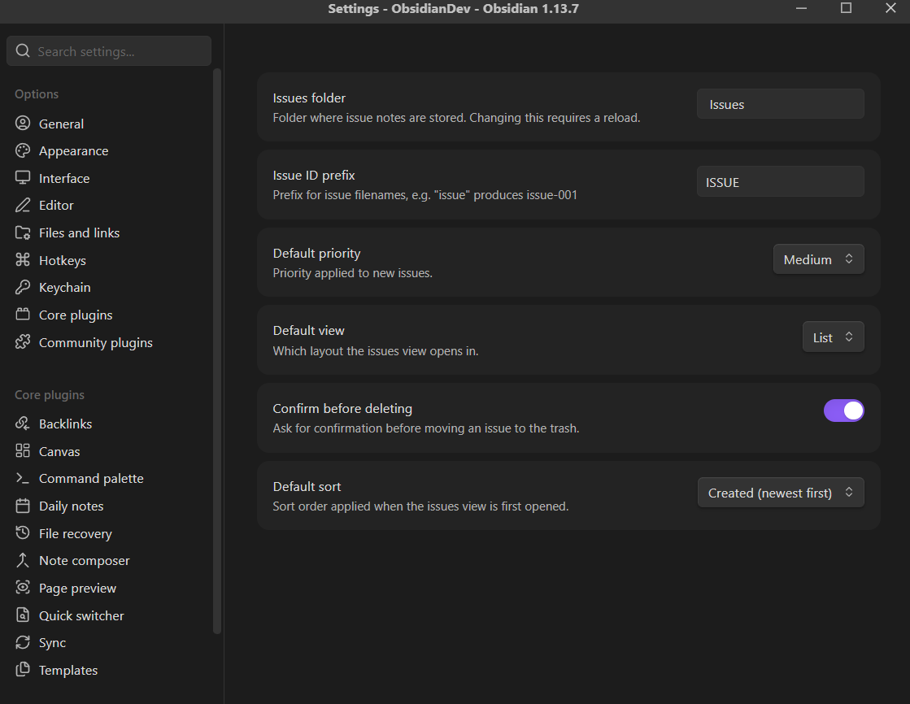
Task: Open the Default view List dropdown
Action: [833, 337]
